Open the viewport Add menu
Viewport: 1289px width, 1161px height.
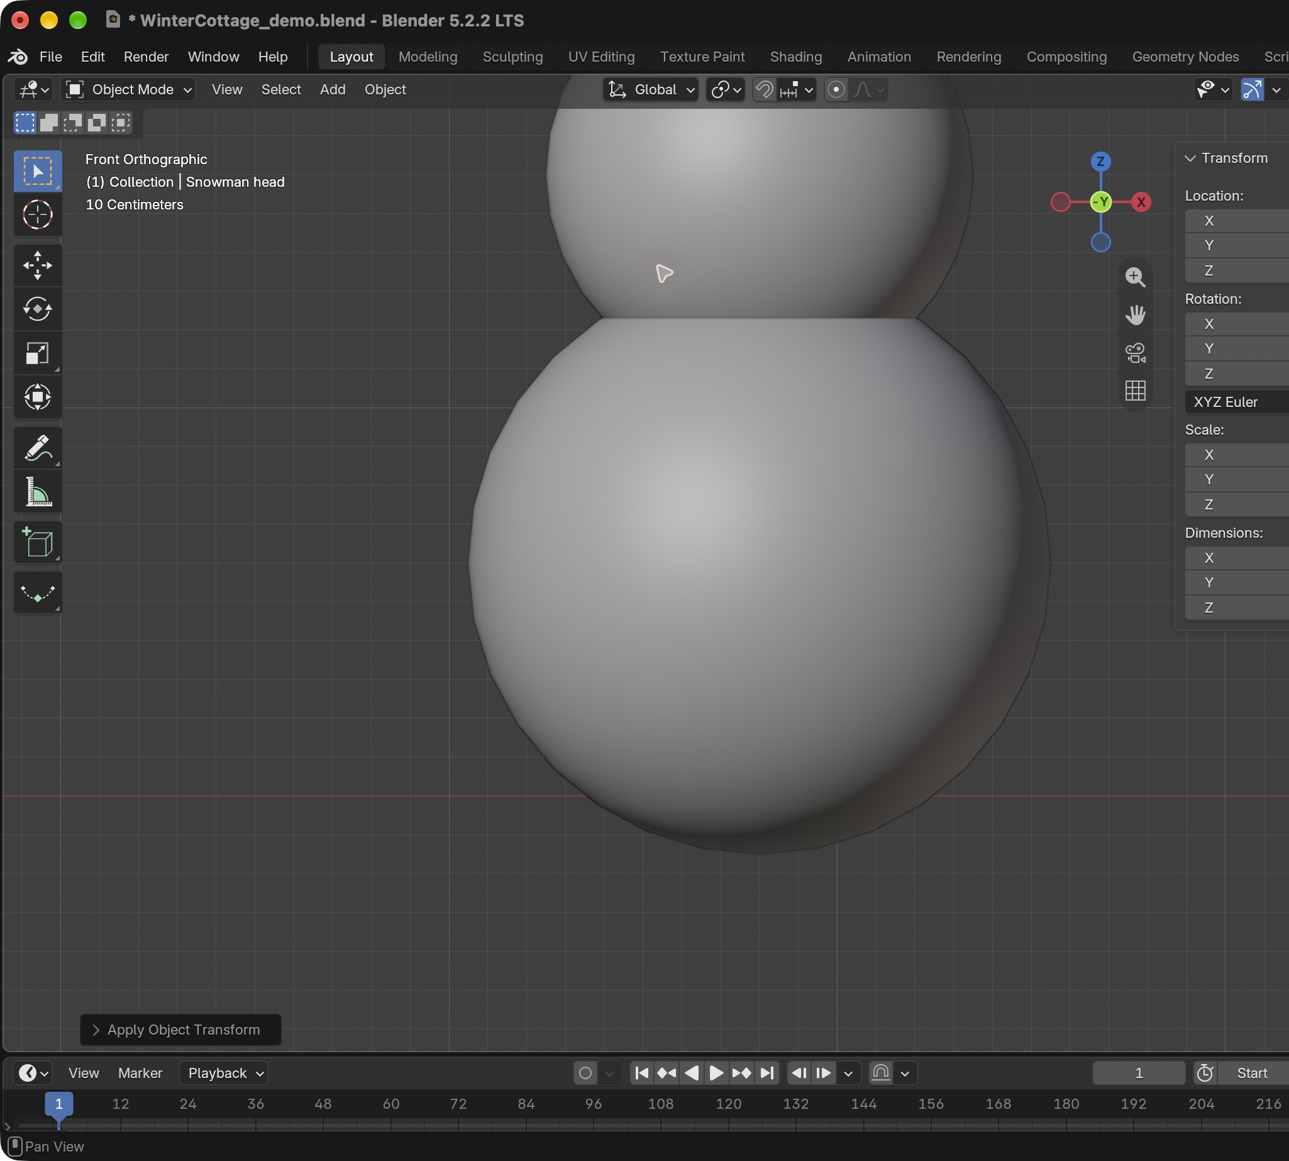[x=332, y=90]
